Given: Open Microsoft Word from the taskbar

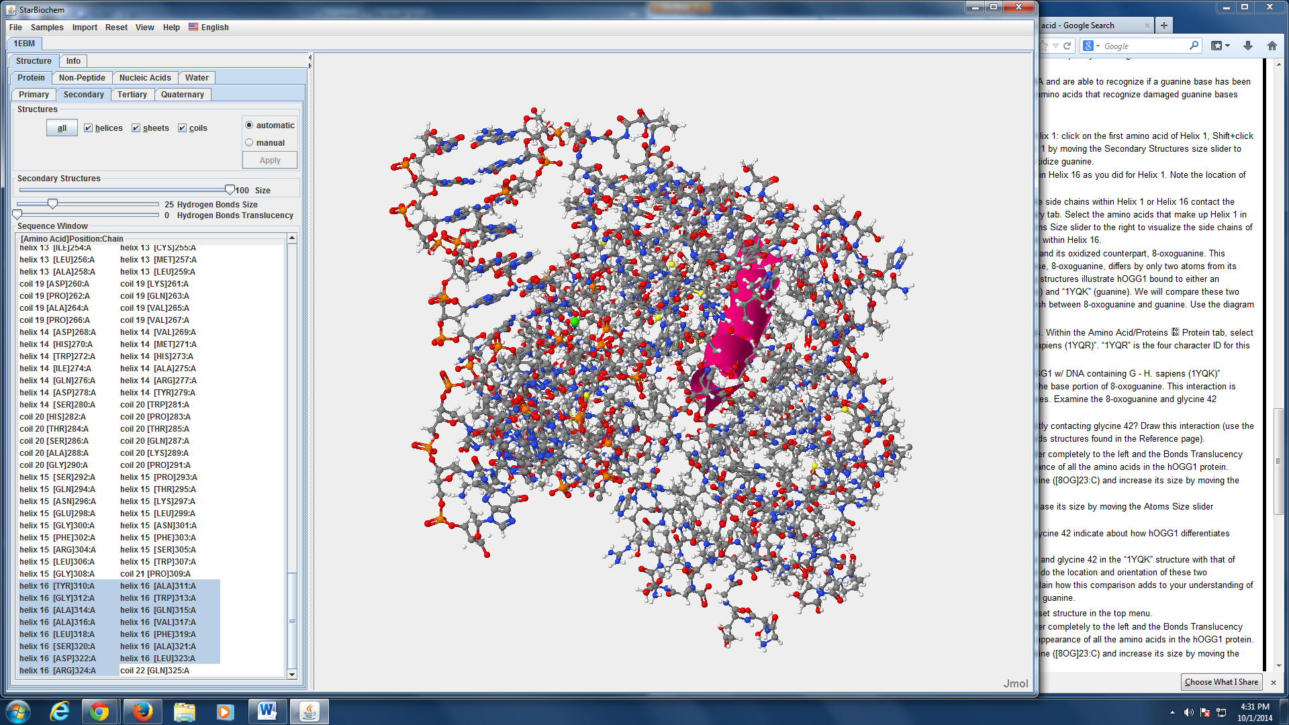Looking at the screenshot, I should [267, 712].
